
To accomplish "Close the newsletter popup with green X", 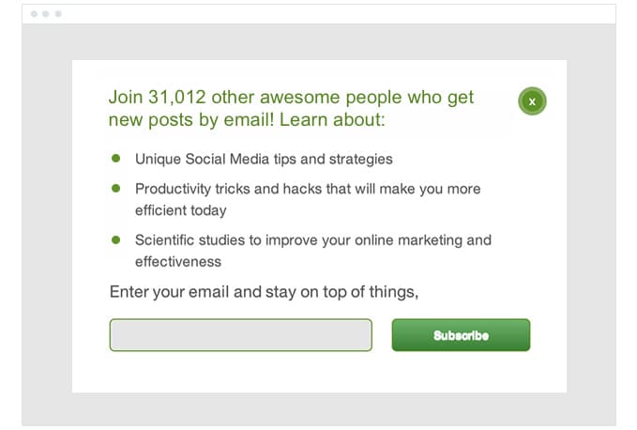I will point(532,101).
